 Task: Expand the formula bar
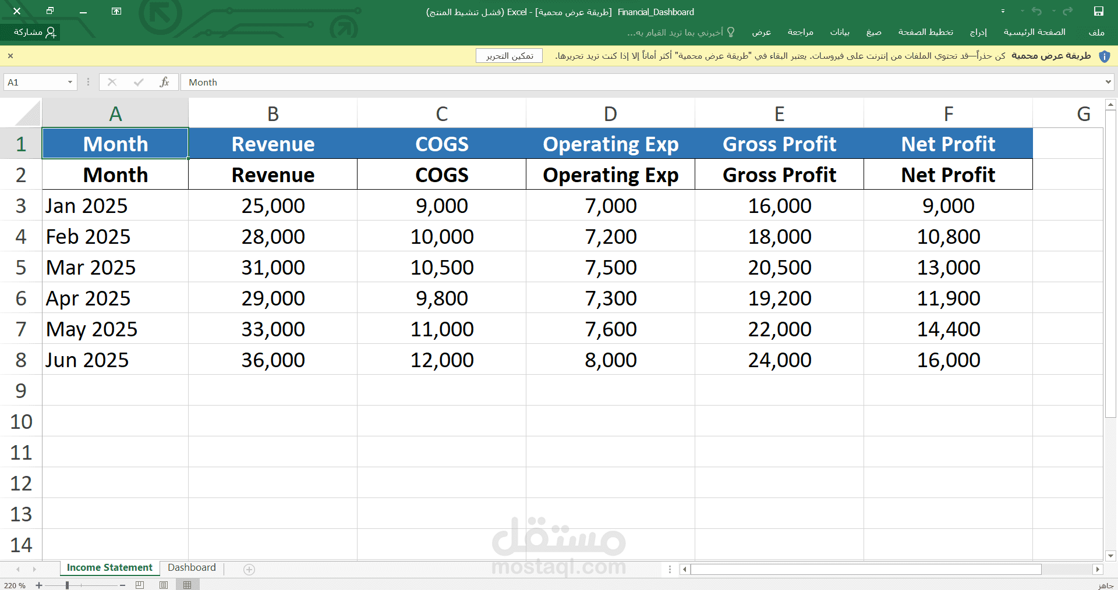[x=1108, y=82]
